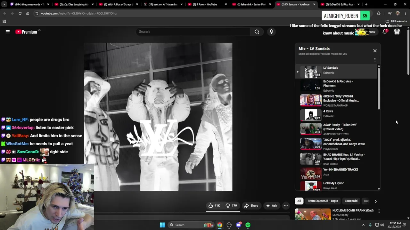Go back in browser history
Viewport: 410px width, 230px height.
(x=4, y=13)
